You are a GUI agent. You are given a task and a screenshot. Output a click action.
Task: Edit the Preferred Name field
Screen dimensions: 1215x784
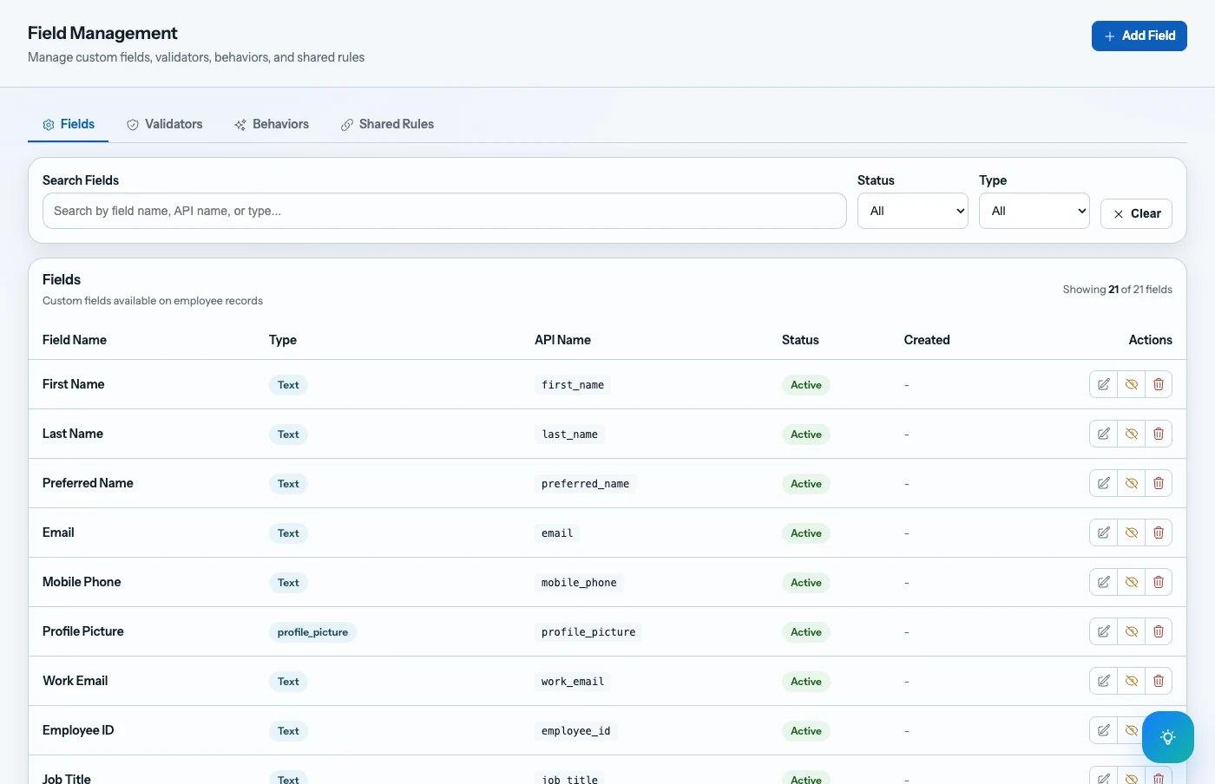click(1103, 483)
